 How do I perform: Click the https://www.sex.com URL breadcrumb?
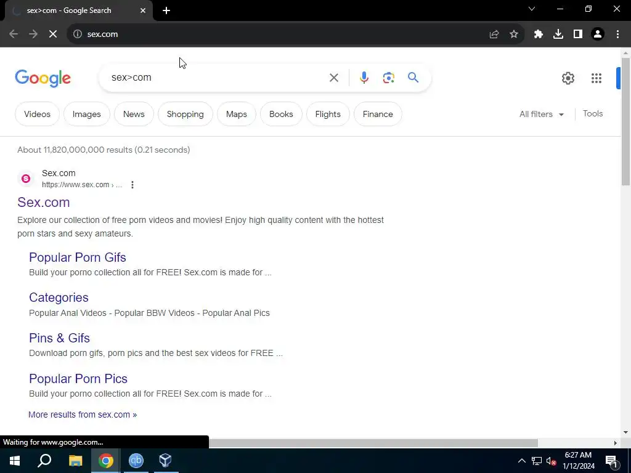tap(82, 185)
